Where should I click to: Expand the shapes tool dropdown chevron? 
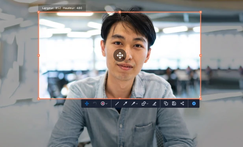[147, 103]
